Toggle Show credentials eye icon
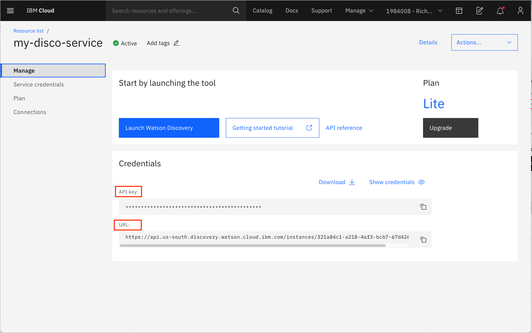The image size is (532, 333). pyautogui.click(x=421, y=182)
